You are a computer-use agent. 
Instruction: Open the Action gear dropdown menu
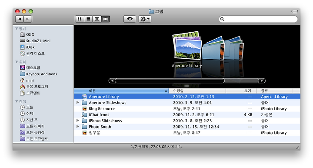coord(145,19)
